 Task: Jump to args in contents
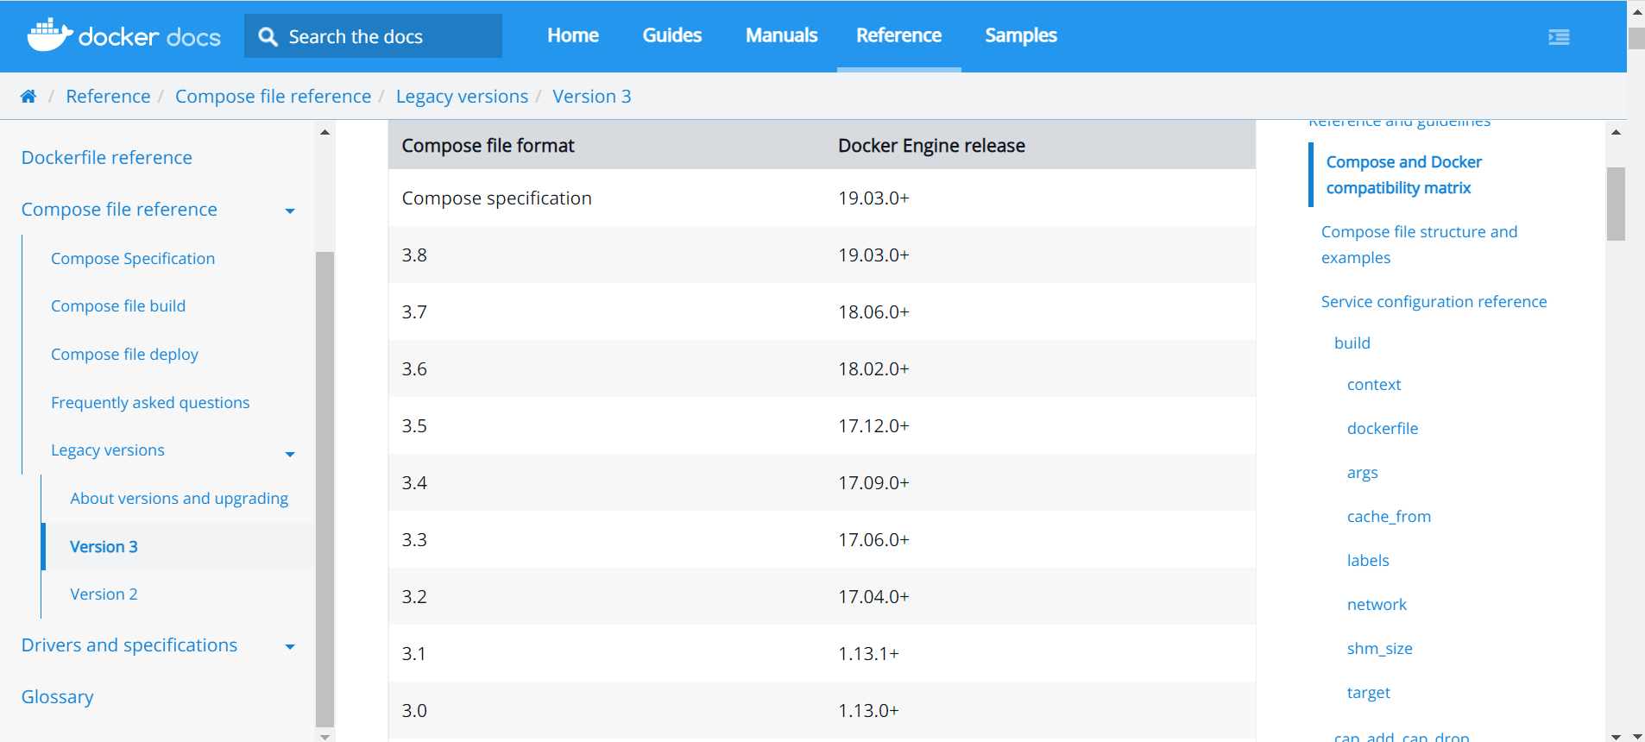point(1362,472)
